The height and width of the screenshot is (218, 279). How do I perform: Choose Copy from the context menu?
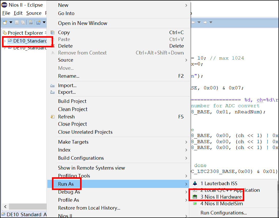coord(119,32)
